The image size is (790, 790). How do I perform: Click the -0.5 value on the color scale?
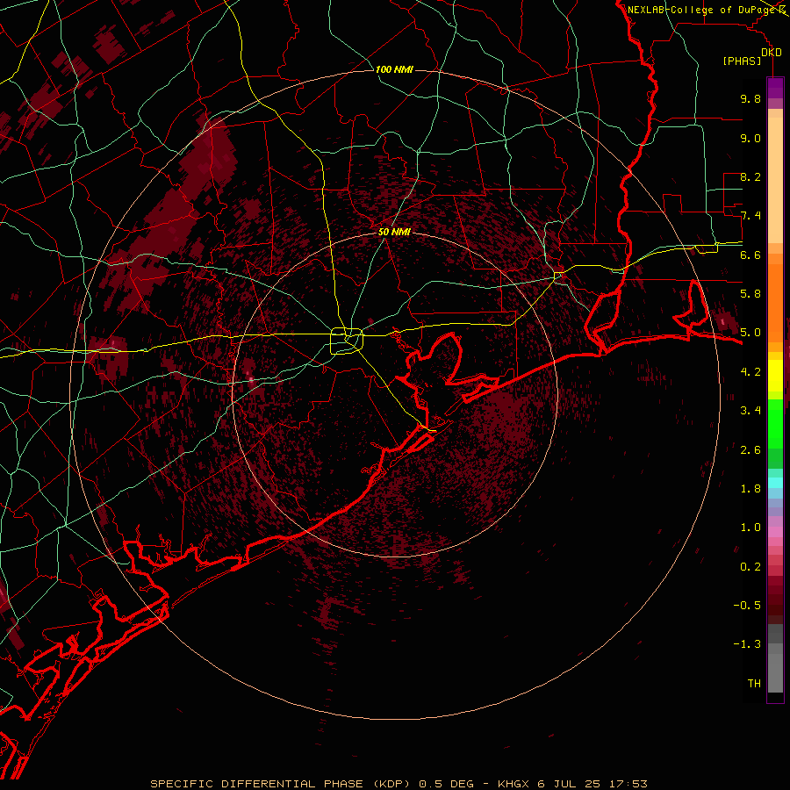(747, 606)
